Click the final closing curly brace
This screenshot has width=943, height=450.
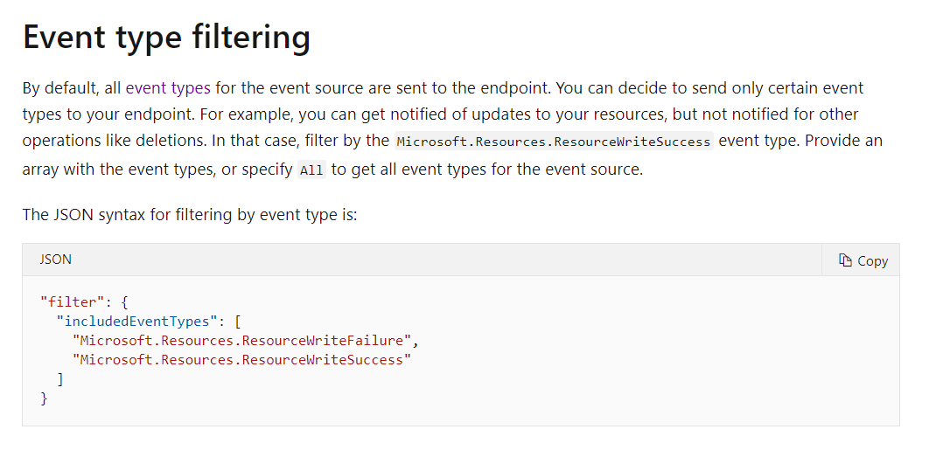click(44, 398)
